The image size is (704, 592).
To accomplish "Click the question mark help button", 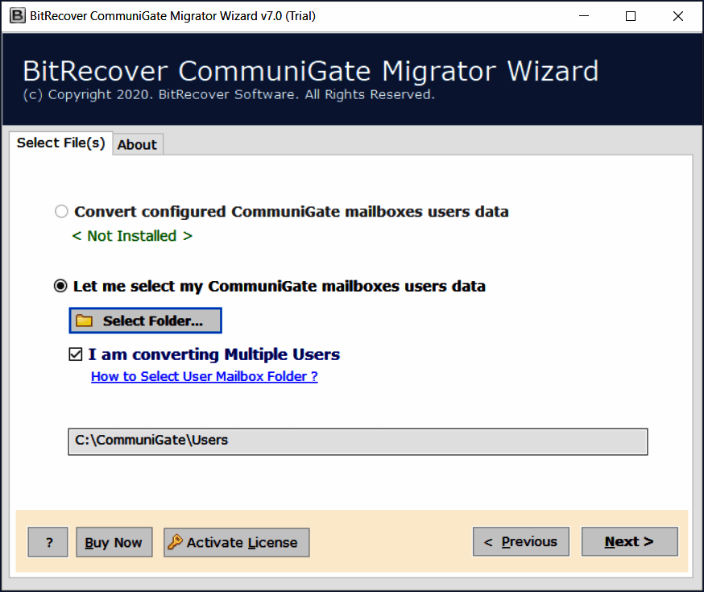I will click(48, 542).
